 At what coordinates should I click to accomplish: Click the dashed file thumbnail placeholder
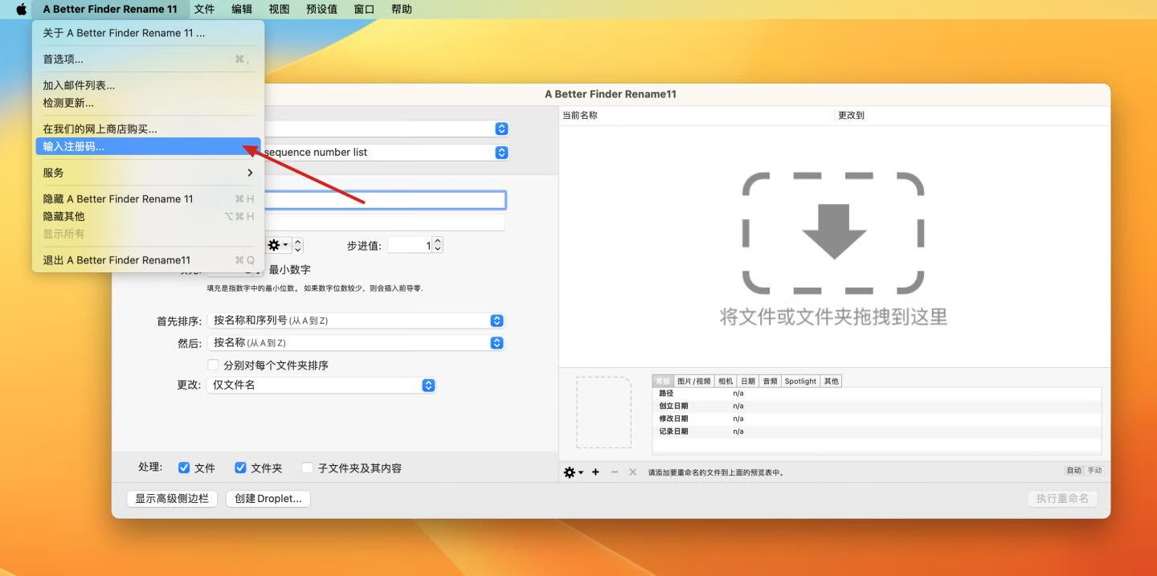pyautogui.click(x=603, y=412)
